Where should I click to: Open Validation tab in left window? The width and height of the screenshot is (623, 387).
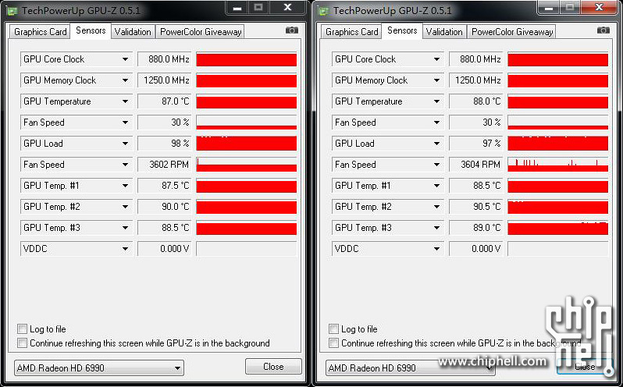click(x=133, y=32)
